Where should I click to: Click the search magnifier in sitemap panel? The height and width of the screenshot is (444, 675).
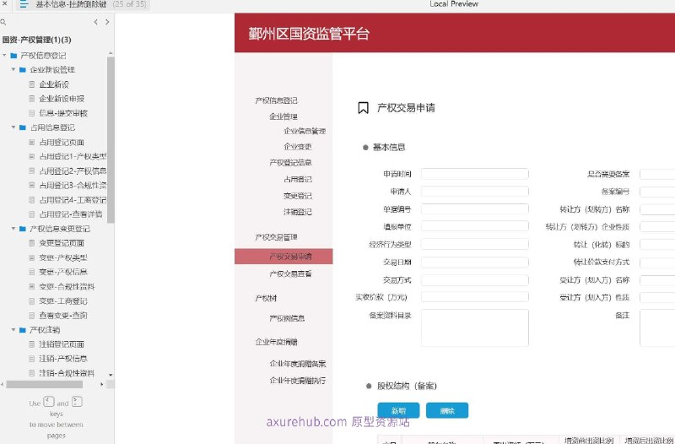pos(3,22)
